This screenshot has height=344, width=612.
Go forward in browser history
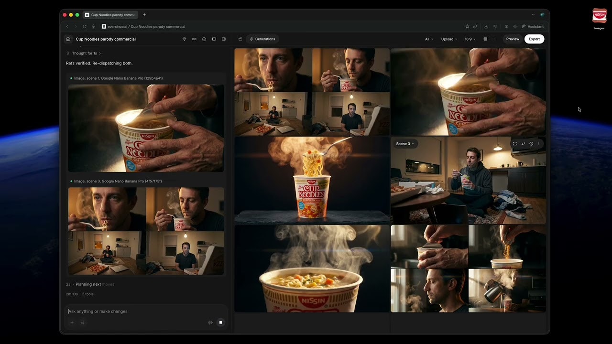point(76,27)
